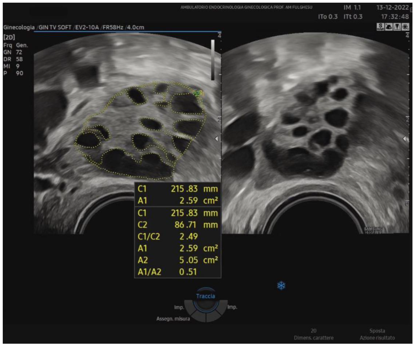
Task: Click the S-HAR harmonic imaging icon
Action: point(380,27)
